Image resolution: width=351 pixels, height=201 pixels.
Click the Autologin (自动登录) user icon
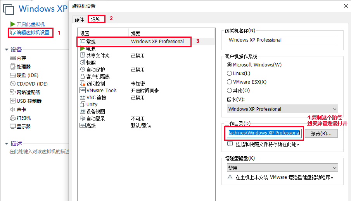83,118
